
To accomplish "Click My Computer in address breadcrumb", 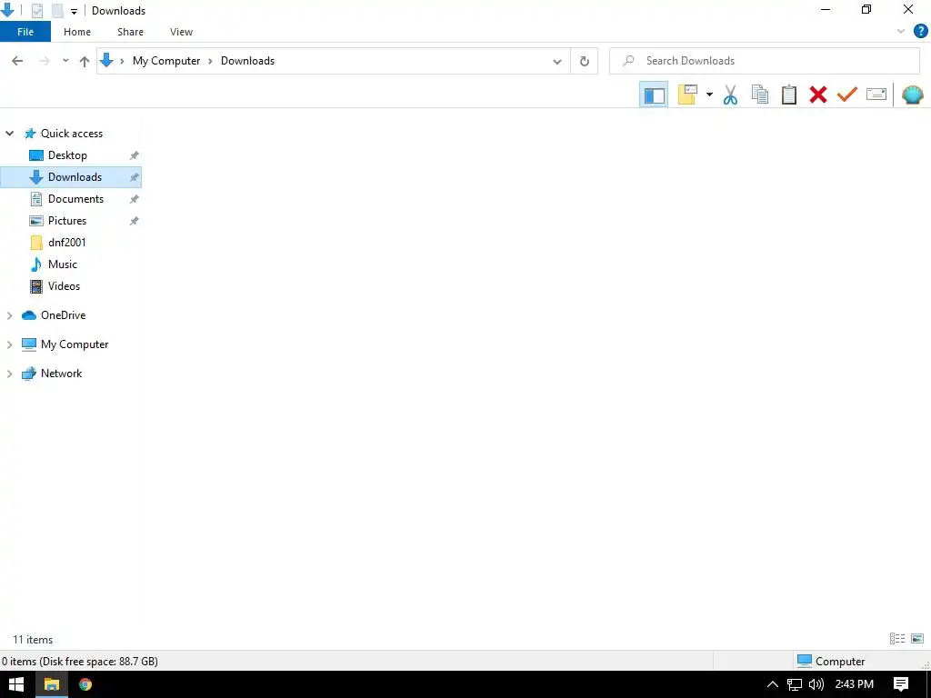I will [x=166, y=61].
